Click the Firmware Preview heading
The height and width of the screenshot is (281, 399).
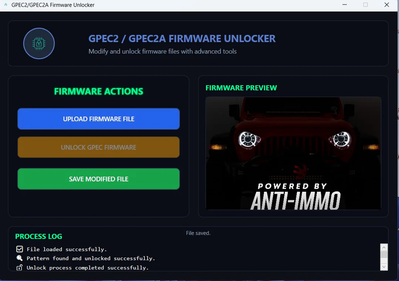click(x=241, y=88)
